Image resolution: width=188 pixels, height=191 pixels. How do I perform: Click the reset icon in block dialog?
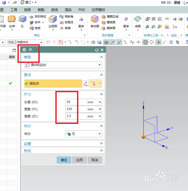[x=97, y=50]
